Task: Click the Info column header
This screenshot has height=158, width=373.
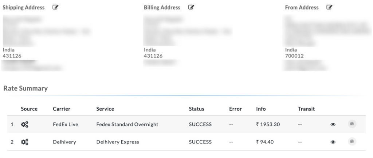Action: pyautogui.click(x=261, y=109)
